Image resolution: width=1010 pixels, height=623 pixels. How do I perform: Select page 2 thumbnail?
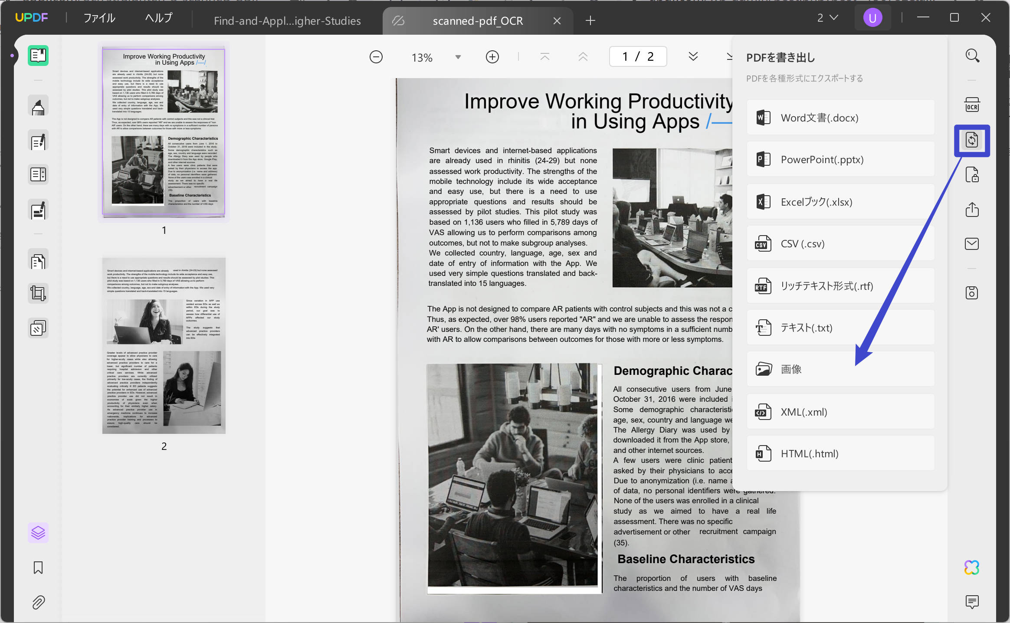(x=164, y=346)
